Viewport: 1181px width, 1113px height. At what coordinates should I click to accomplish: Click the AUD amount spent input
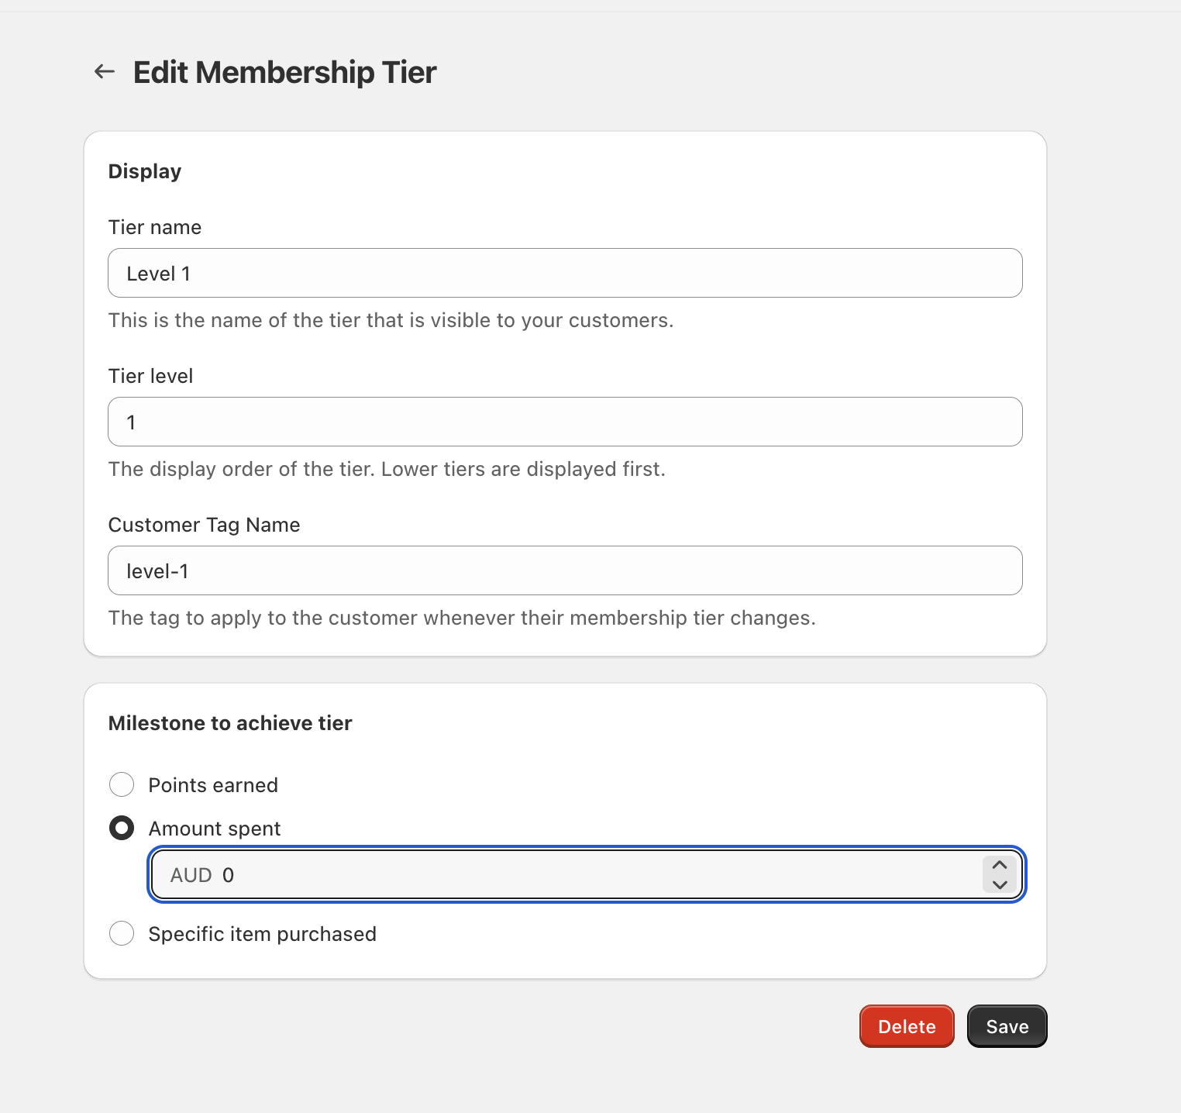tap(542, 874)
